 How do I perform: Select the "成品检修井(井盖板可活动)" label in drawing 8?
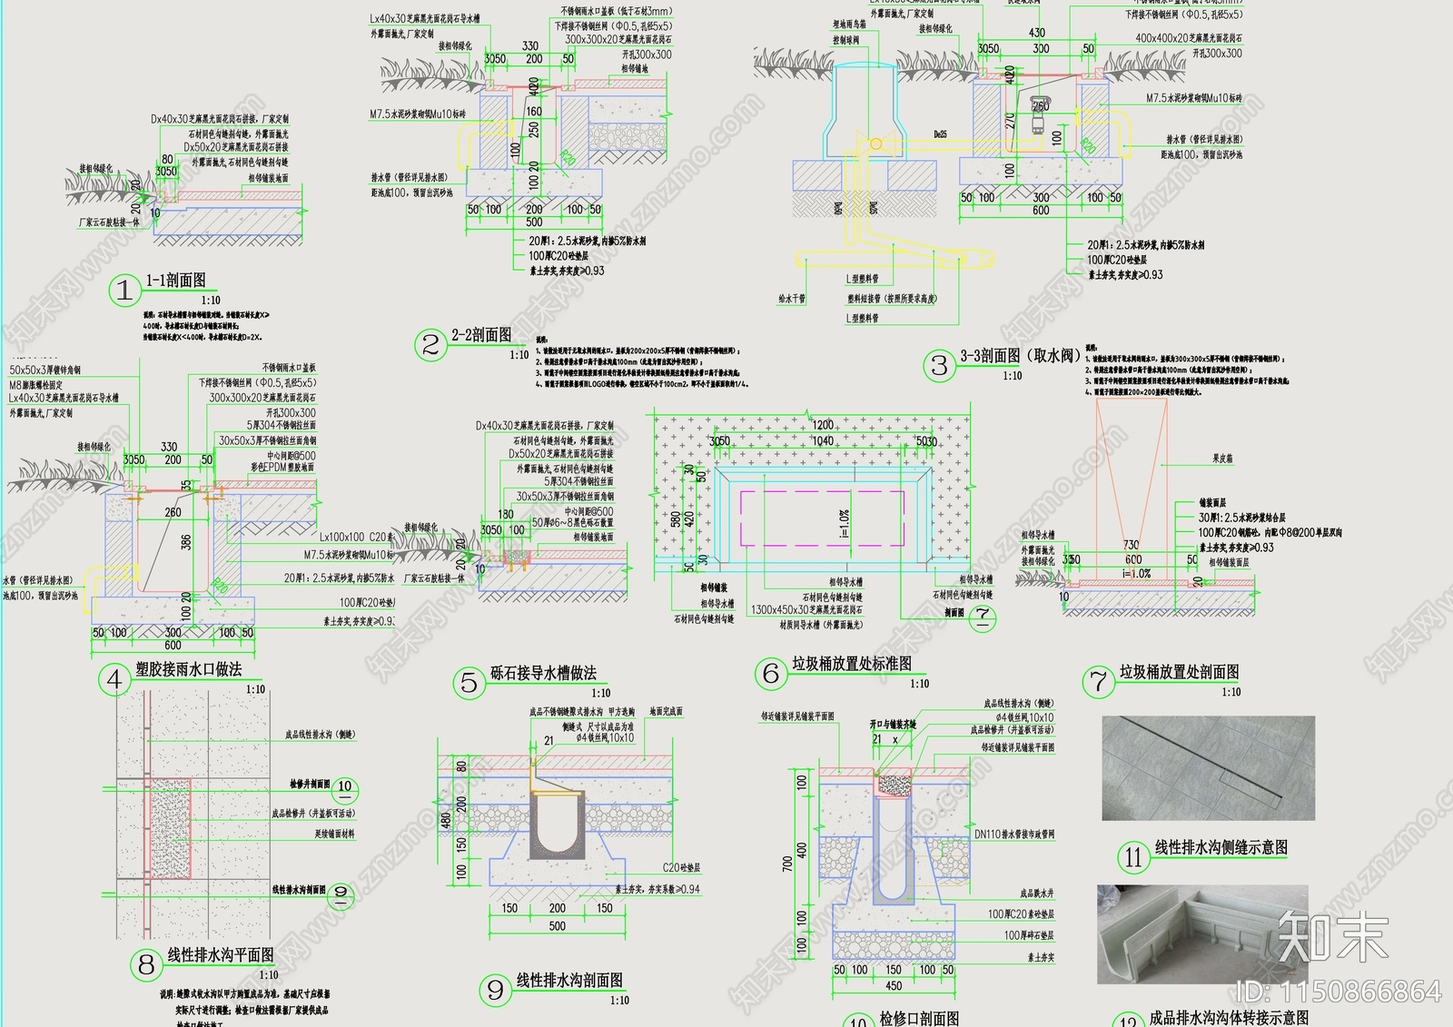pyautogui.click(x=314, y=815)
